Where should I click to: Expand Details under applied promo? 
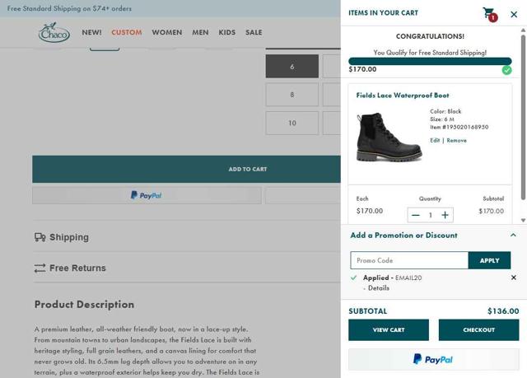point(379,288)
